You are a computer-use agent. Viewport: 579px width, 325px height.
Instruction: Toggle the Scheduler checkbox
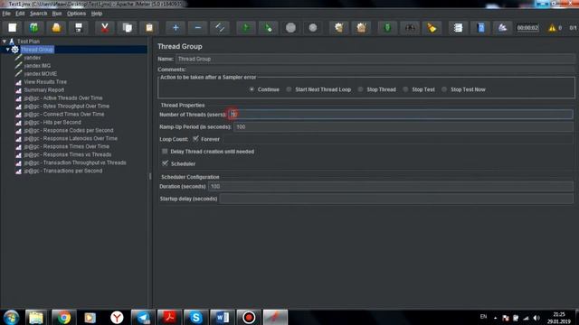click(165, 163)
